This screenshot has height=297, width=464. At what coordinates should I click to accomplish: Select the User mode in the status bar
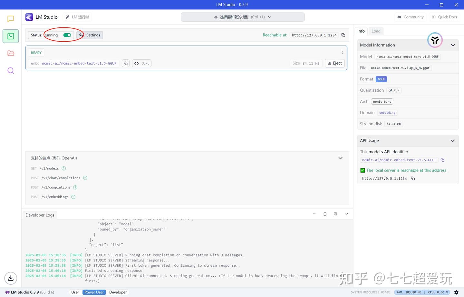click(75, 292)
